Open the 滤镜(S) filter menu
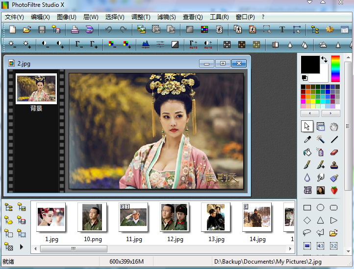Viewport: 354px width, 269px height. (x=167, y=17)
